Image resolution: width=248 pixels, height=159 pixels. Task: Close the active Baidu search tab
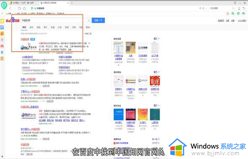pyautogui.click(x=68, y=3)
